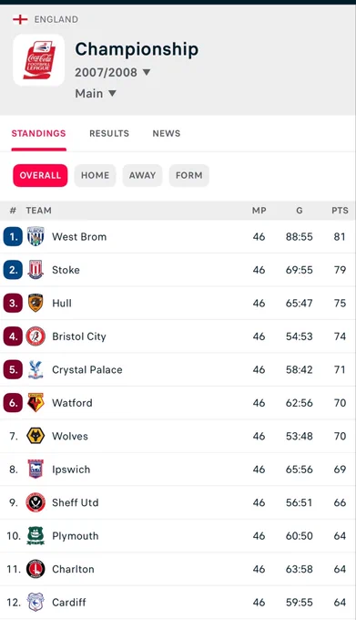Viewport: 356px width, 620px height.
Task: Switch standings filter to Away
Action: (142, 175)
